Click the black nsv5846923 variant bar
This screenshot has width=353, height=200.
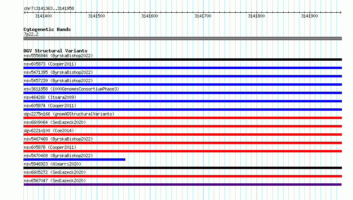(x=182, y=168)
